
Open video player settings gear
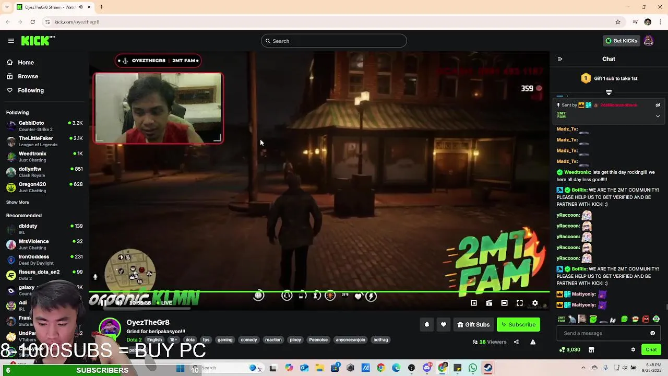535,303
